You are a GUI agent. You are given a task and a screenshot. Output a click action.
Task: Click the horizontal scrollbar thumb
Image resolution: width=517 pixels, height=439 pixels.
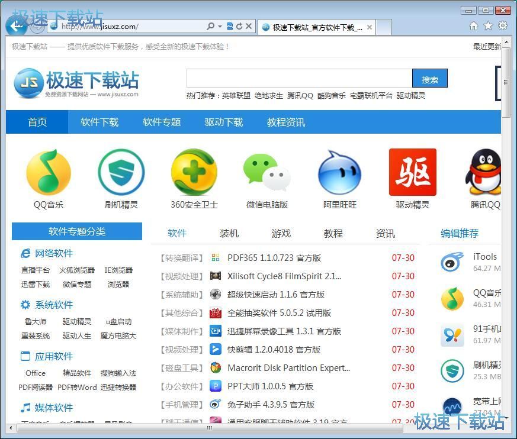point(210,428)
